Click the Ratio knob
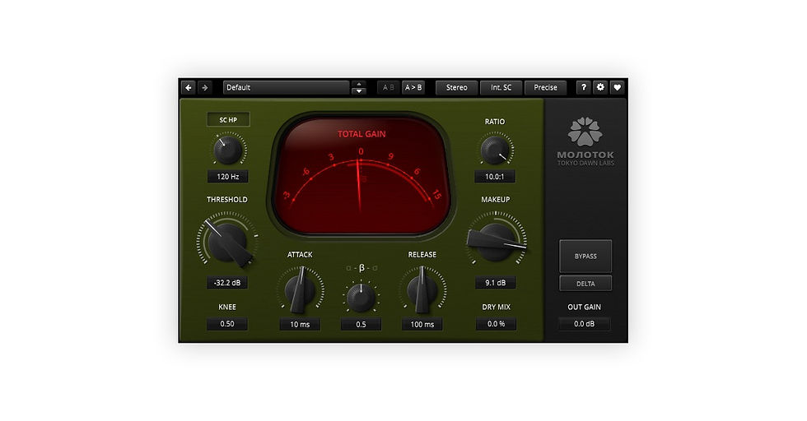The height and width of the screenshot is (421, 807). (x=495, y=150)
